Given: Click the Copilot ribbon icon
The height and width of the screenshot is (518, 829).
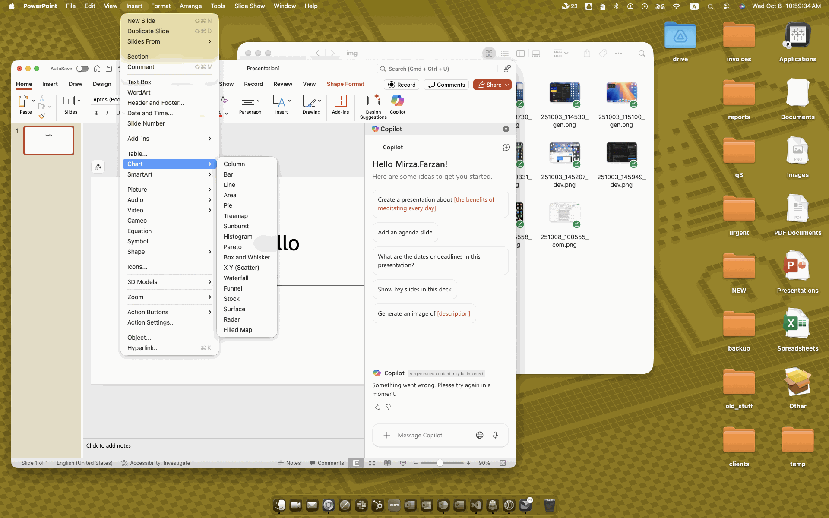Looking at the screenshot, I should coord(397,102).
